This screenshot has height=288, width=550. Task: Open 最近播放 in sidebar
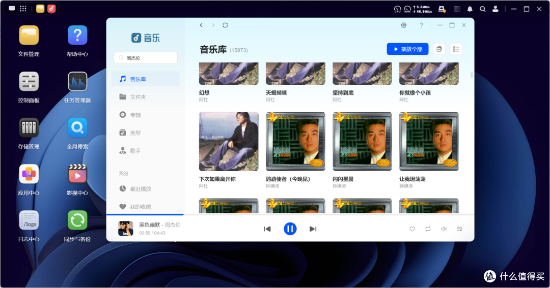tap(146, 189)
